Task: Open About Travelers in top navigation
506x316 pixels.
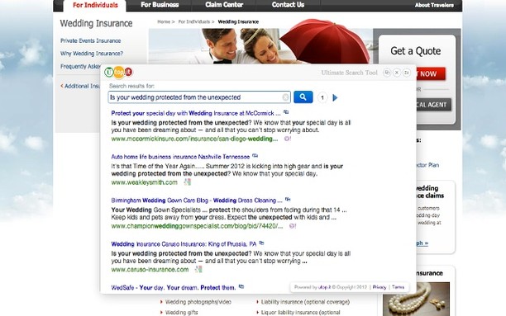Action: tap(434, 5)
